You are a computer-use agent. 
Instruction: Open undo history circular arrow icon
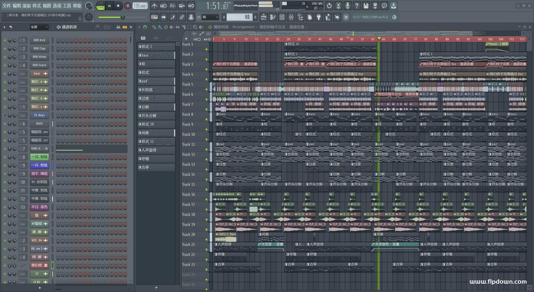pyautogui.click(x=329, y=6)
